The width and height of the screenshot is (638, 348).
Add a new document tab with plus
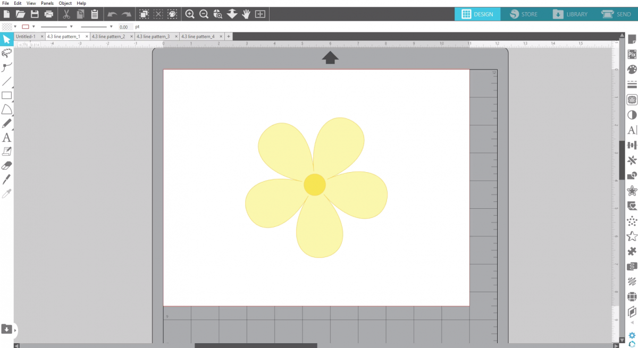tap(229, 36)
